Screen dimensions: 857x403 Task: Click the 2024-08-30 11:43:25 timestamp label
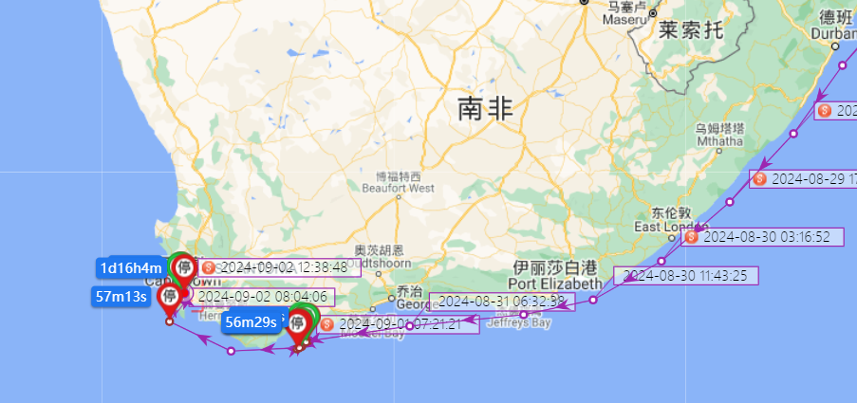click(x=686, y=276)
